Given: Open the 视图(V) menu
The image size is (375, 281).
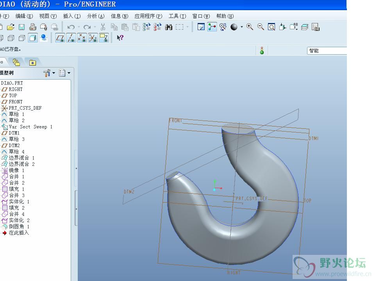Looking at the screenshot, I should pos(48,16).
